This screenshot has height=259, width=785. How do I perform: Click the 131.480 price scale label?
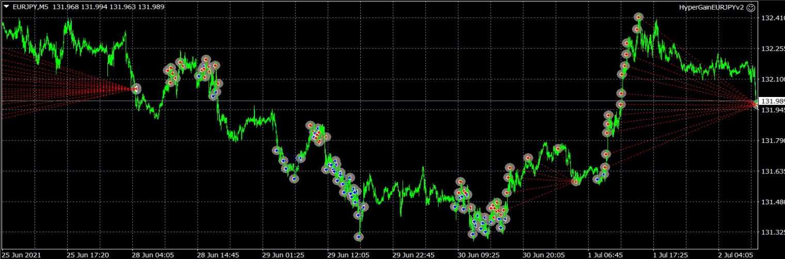click(x=773, y=202)
